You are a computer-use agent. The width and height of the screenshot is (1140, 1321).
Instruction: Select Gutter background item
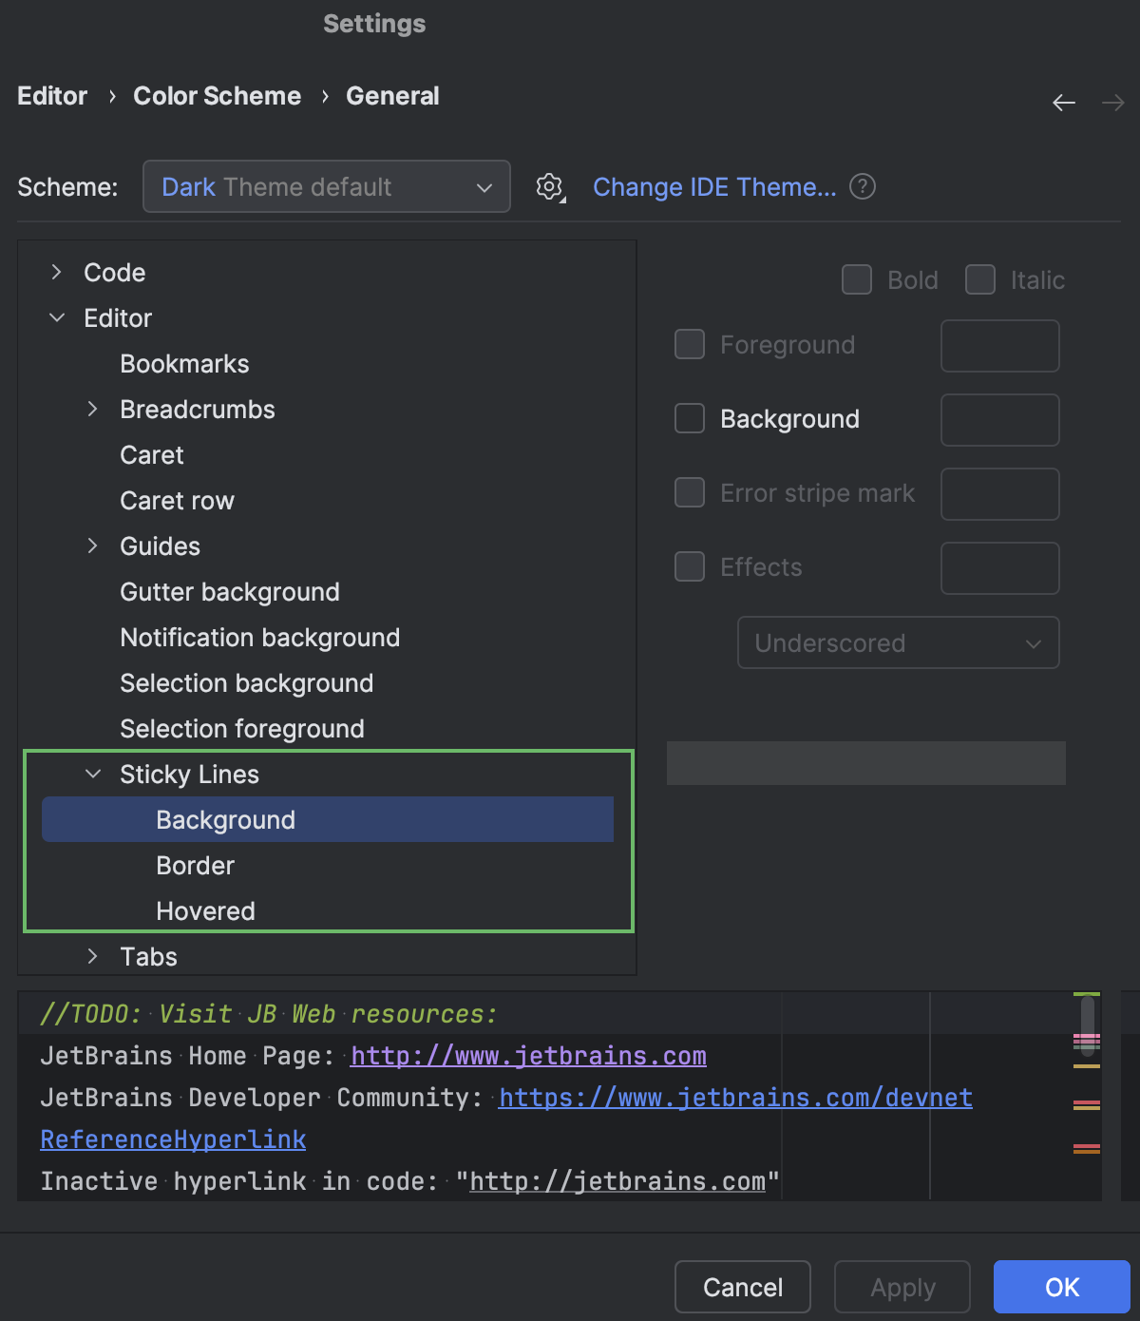[230, 591]
